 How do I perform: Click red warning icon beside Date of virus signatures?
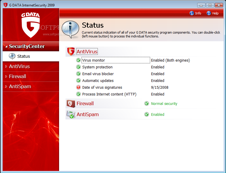point(78,87)
